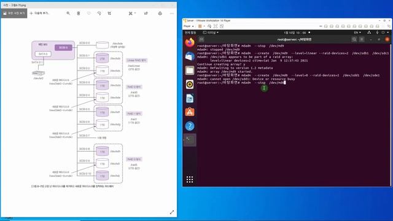Open the terminal hamburger menu

click(362, 39)
